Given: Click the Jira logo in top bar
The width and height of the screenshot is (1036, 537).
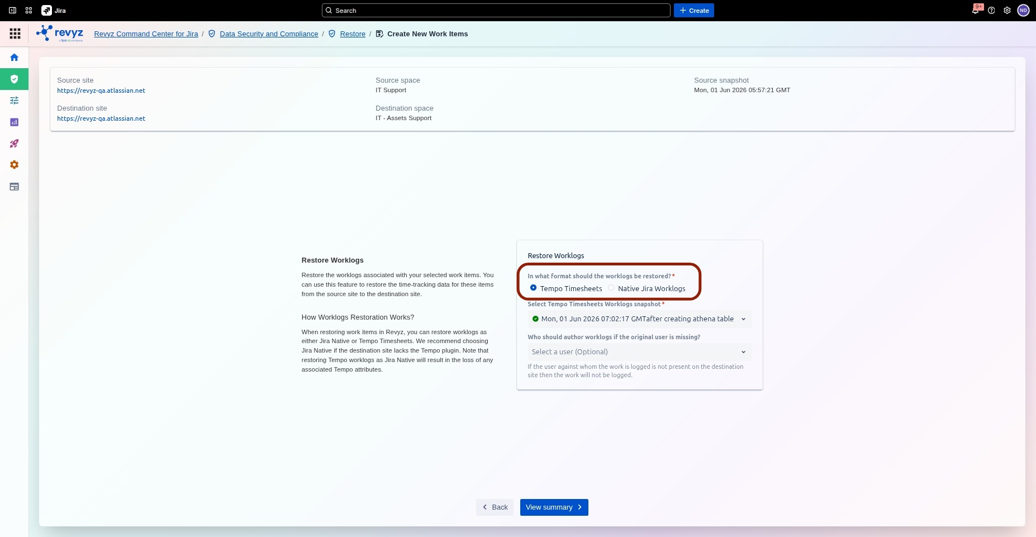Looking at the screenshot, I should pos(54,11).
